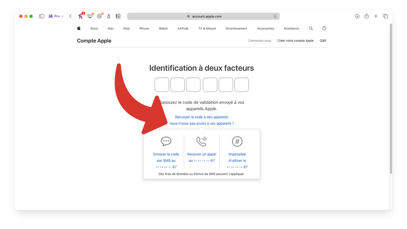The width and height of the screenshot is (407, 229).
Task: Open the Watch menu item
Action: (x=163, y=28)
